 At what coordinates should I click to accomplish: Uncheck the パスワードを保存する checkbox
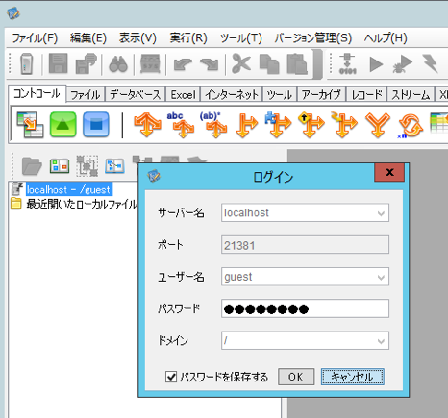pos(171,377)
